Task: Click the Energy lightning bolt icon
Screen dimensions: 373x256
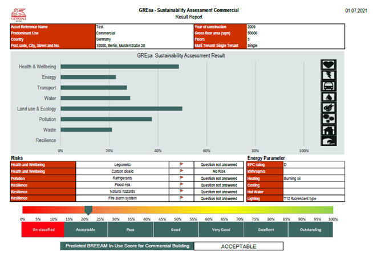Action: click(329, 75)
